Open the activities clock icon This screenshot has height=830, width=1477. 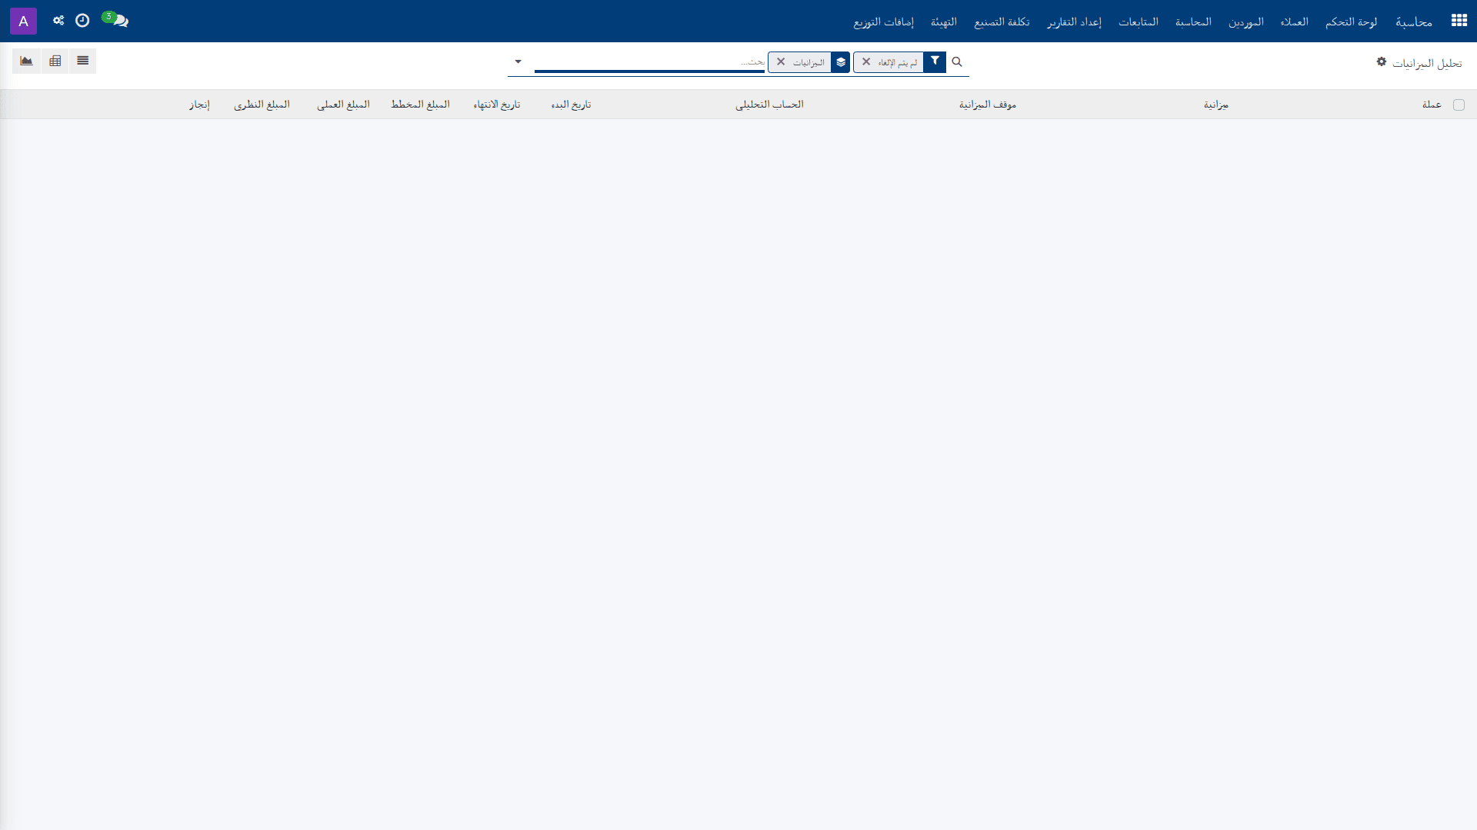point(82,21)
